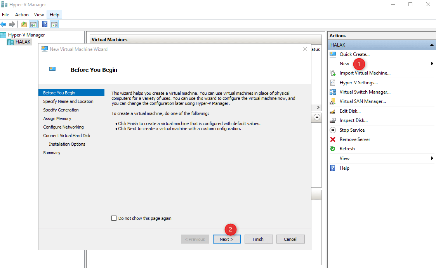Click Help text in Actions pane

click(344, 168)
